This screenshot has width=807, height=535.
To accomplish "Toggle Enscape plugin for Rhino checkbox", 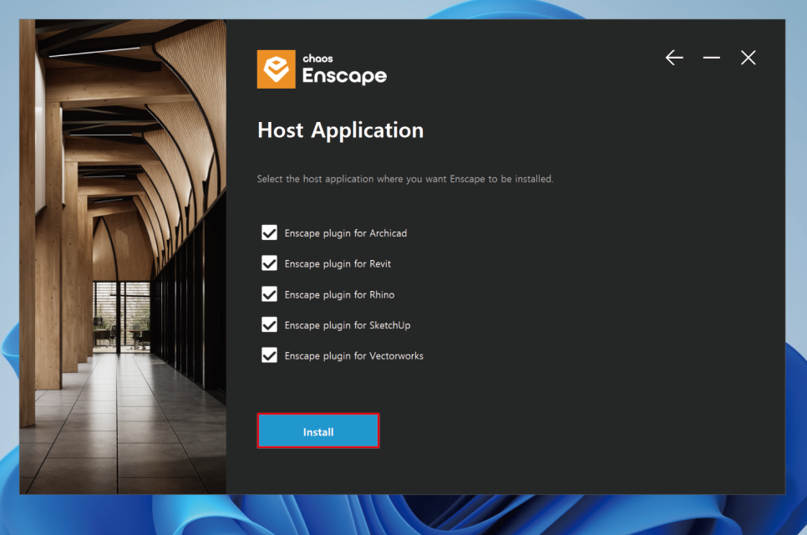I will 269,294.
